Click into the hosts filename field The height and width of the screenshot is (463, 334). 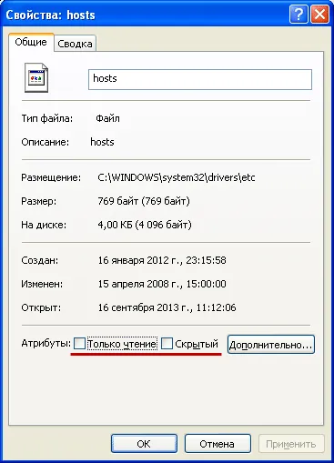(200, 80)
